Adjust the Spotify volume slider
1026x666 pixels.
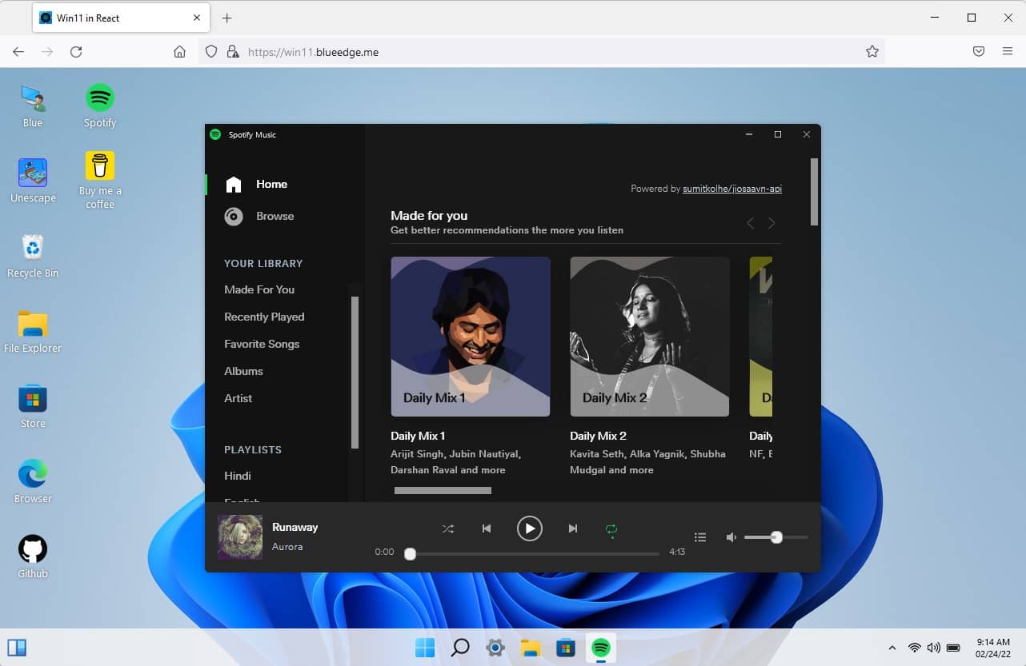coord(776,537)
